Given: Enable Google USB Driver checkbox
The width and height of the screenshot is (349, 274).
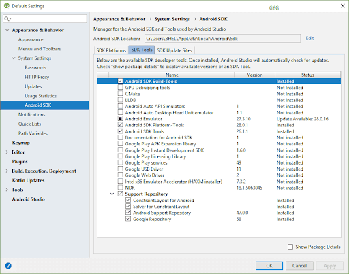Looking at the screenshot, I should coord(120,169).
